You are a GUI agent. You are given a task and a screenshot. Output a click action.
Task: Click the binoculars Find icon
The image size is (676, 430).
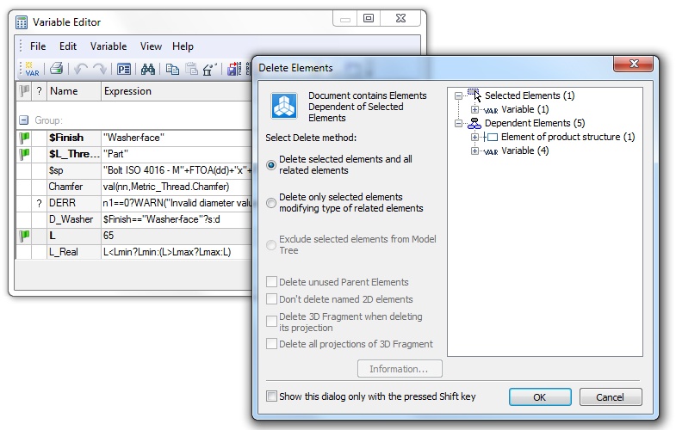148,70
